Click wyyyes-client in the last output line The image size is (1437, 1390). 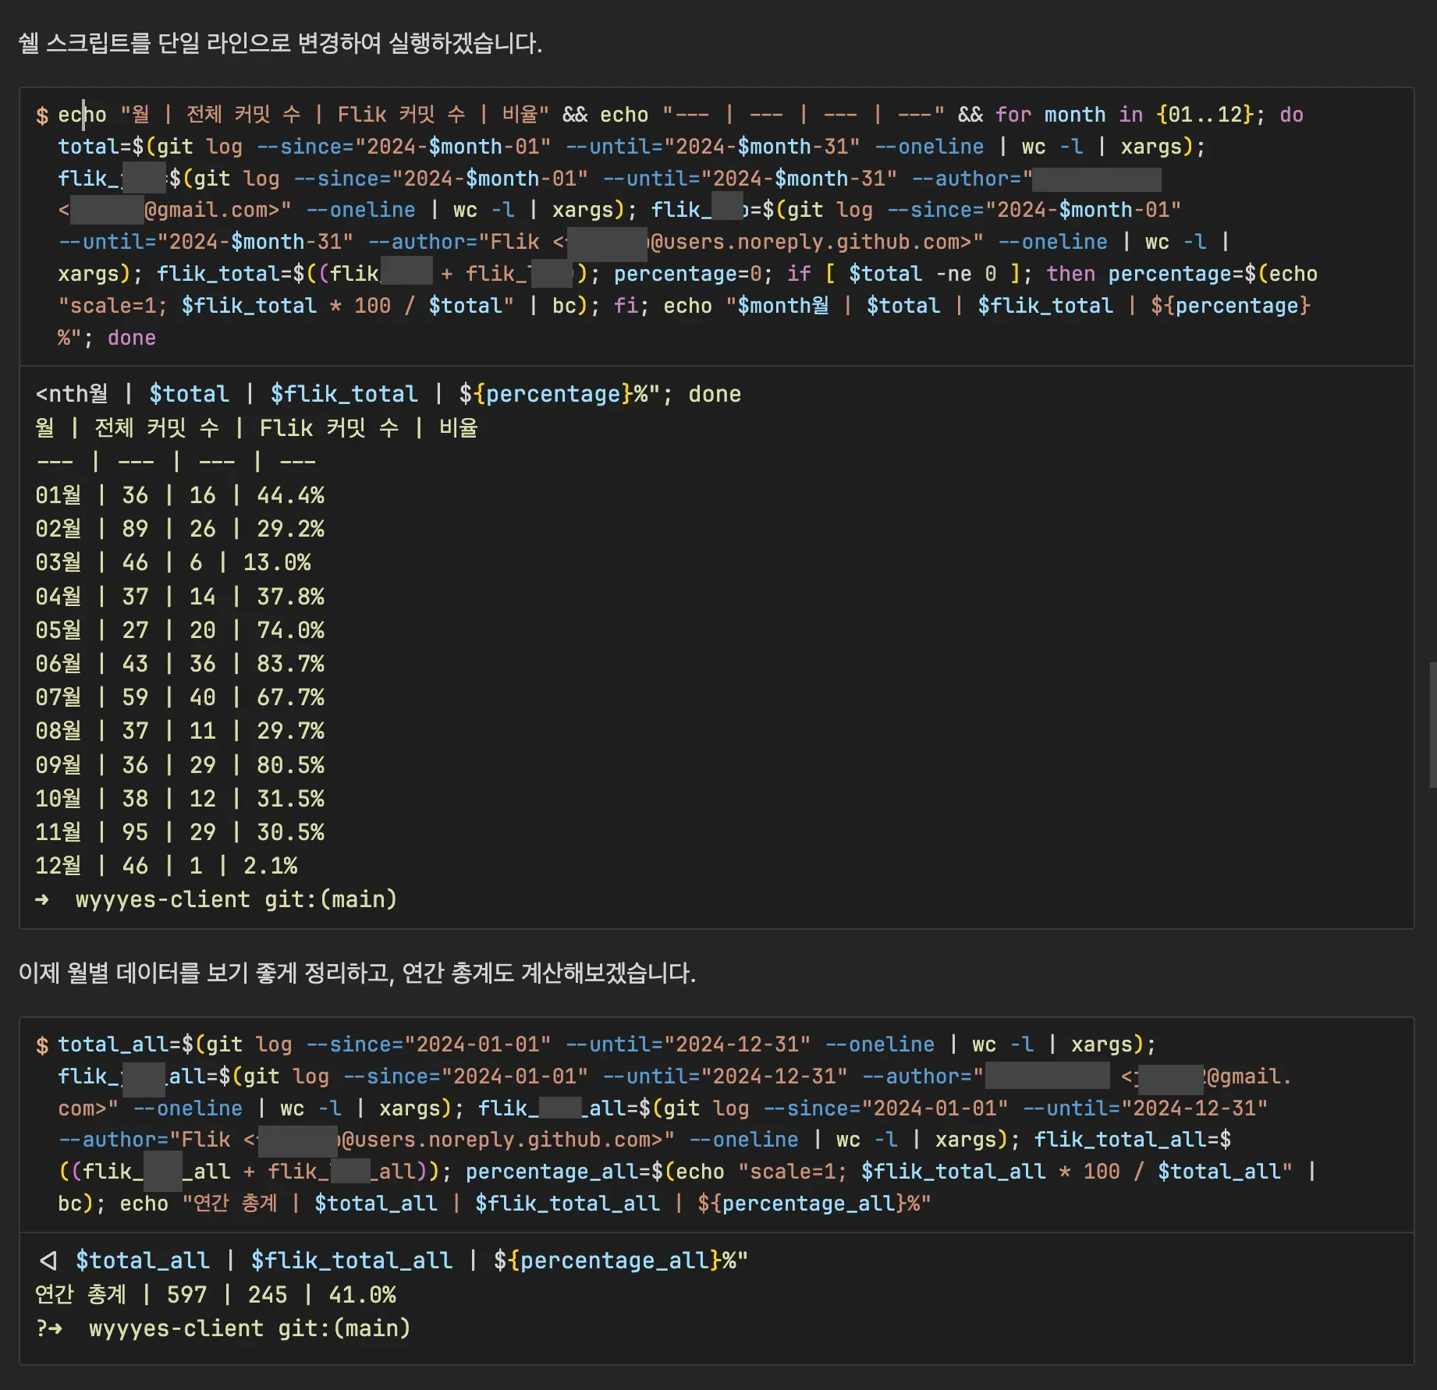pos(176,1328)
